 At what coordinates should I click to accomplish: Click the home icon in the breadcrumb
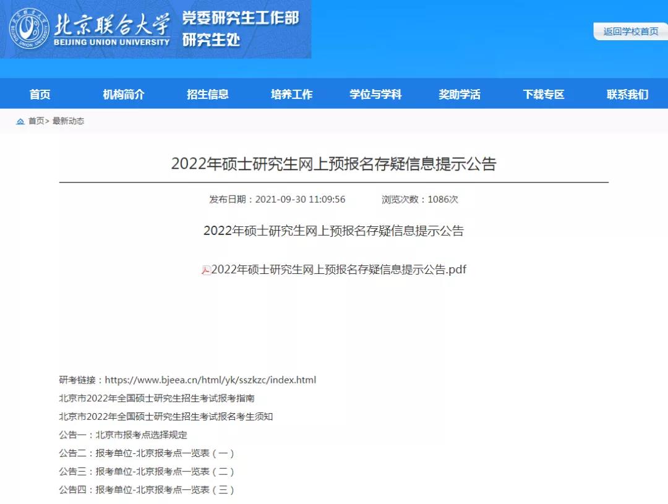(20, 121)
